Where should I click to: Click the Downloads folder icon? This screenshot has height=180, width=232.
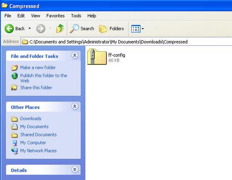point(14,119)
